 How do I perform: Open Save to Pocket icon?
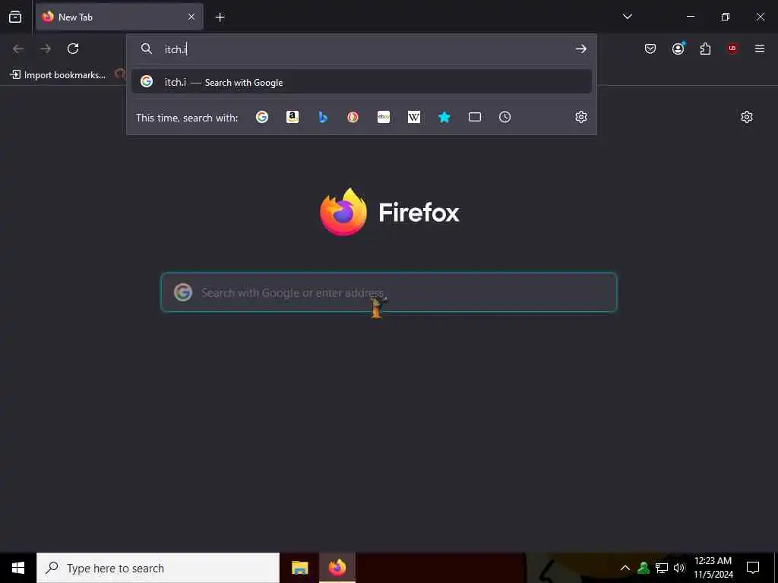650,49
